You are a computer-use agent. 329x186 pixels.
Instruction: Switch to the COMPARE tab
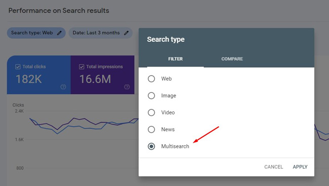tap(232, 59)
